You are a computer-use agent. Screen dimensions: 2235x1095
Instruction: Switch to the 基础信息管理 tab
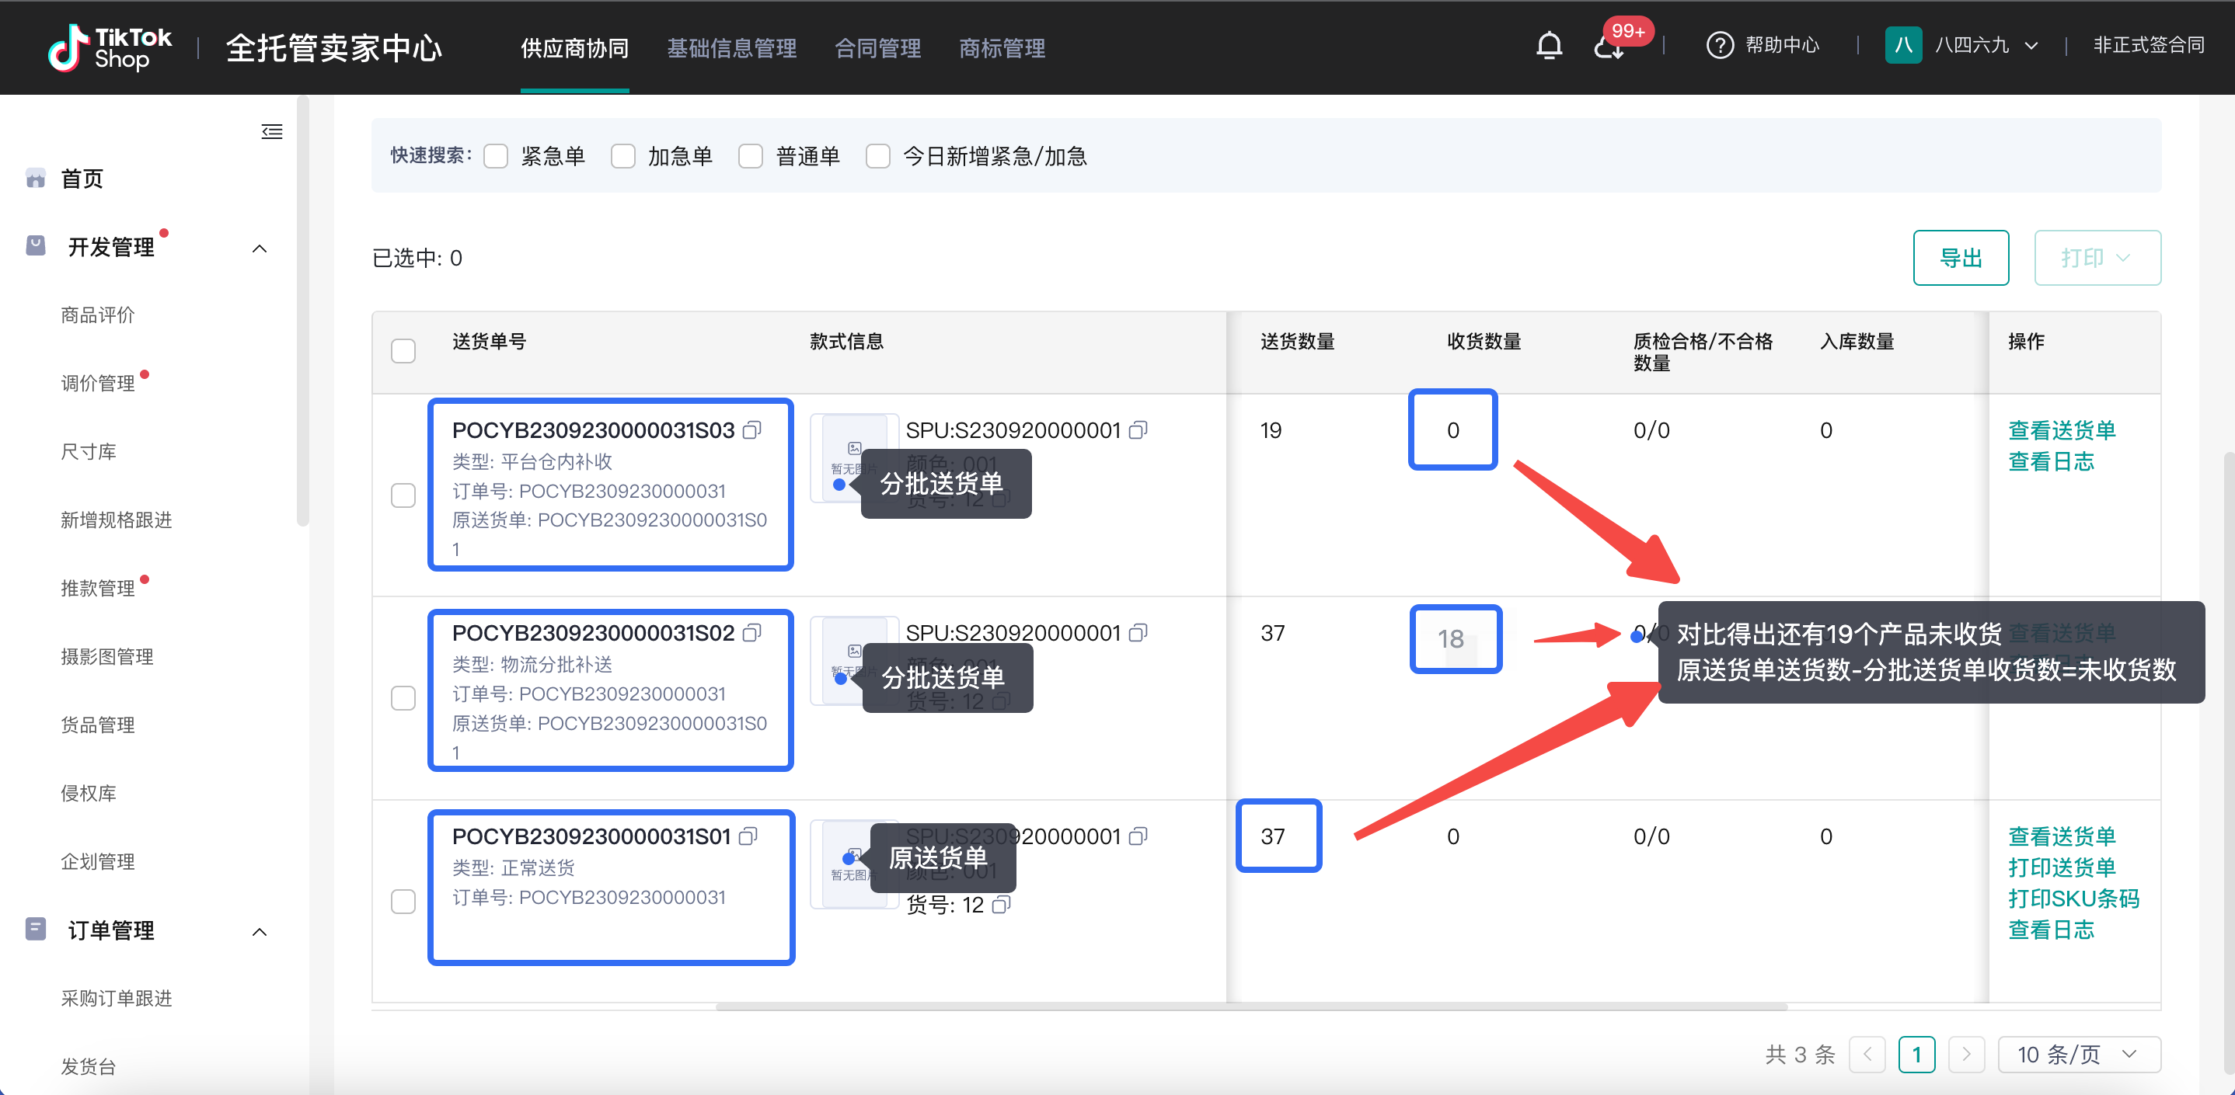(x=731, y=49)
